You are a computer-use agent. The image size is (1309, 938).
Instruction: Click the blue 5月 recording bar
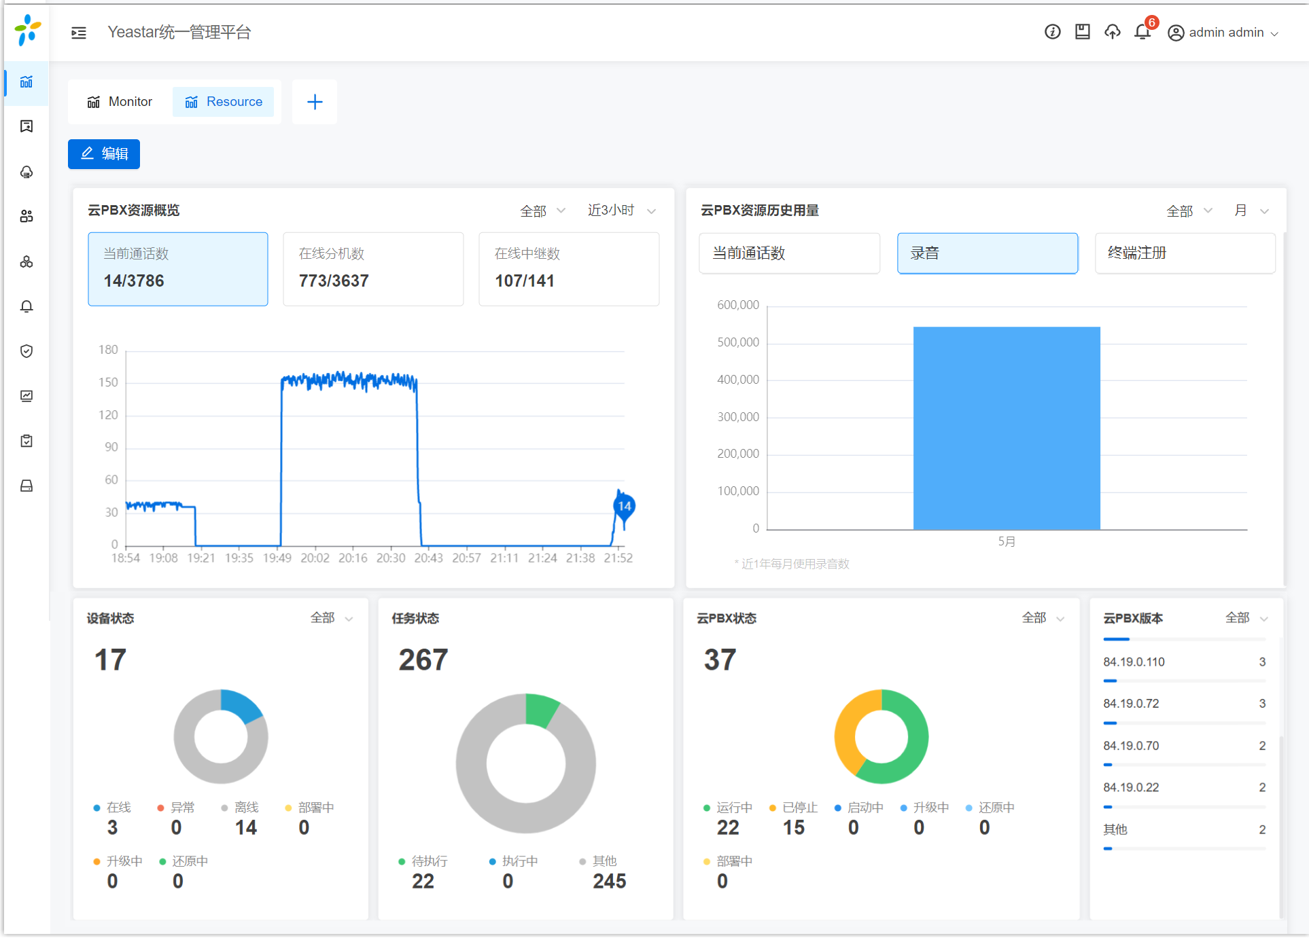1006,428
